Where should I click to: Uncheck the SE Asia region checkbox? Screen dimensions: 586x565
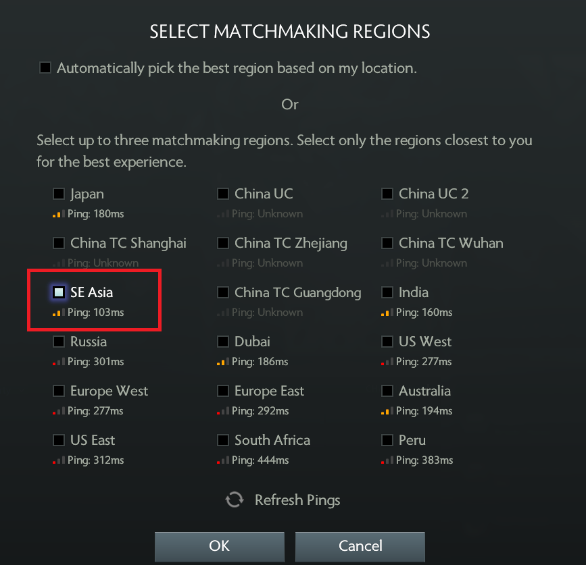pyautogui.click(x=59, y=292)
